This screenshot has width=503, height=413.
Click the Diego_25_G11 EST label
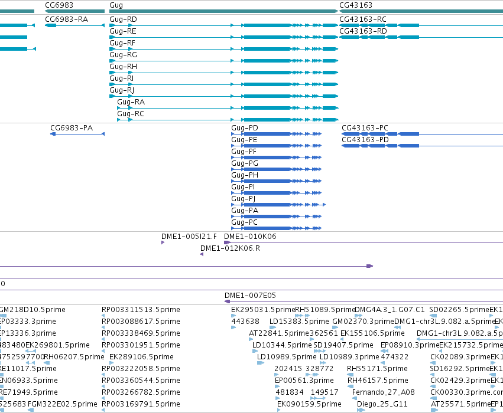coord(382,404)
